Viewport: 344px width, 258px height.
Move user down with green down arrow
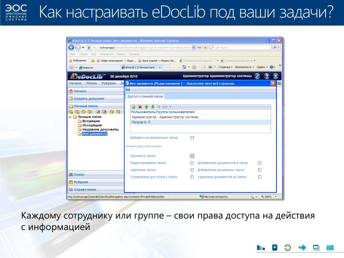tap(153, 107)
